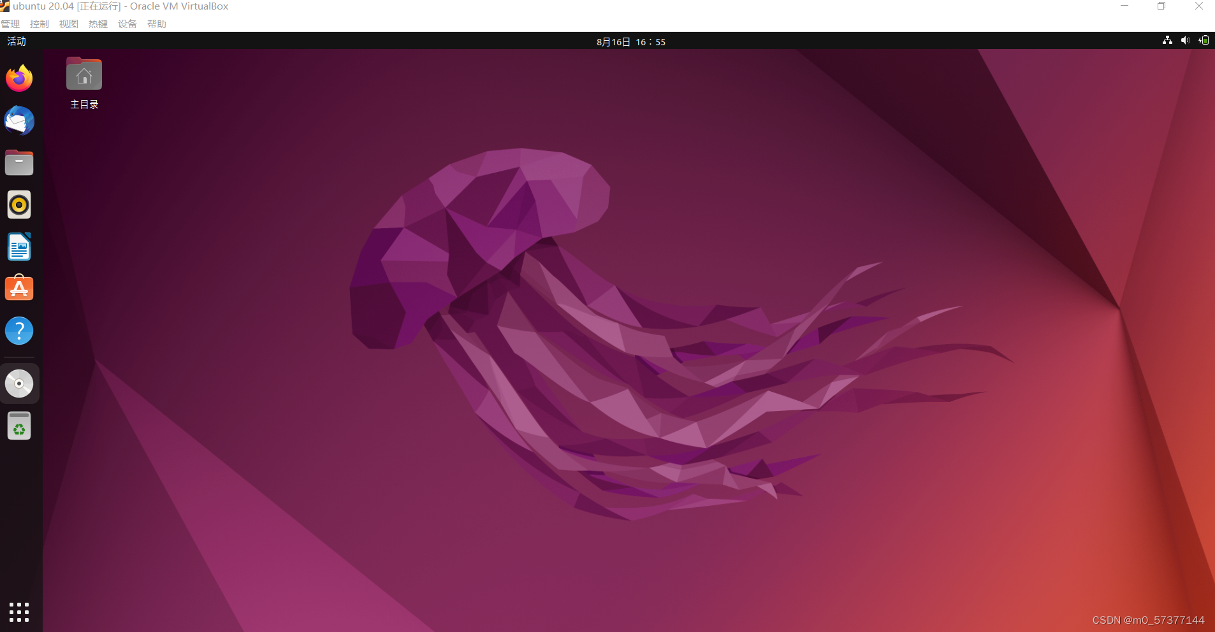Open the 设备 menu in VirtualBox
The image size is (1215, 632).
[x=127, y=24]
